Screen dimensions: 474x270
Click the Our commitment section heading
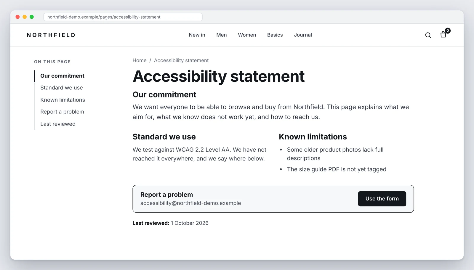[164, 94]
